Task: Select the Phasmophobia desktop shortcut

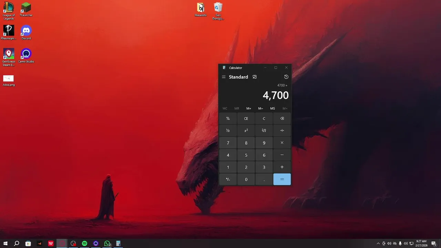Action: click(x=9, y=32)
